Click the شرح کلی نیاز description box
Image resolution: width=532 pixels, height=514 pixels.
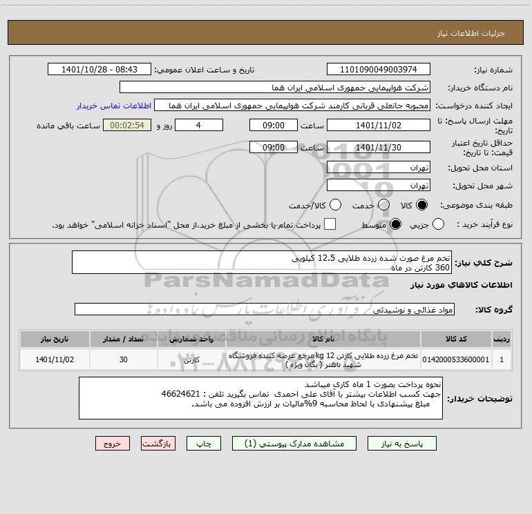262,263
